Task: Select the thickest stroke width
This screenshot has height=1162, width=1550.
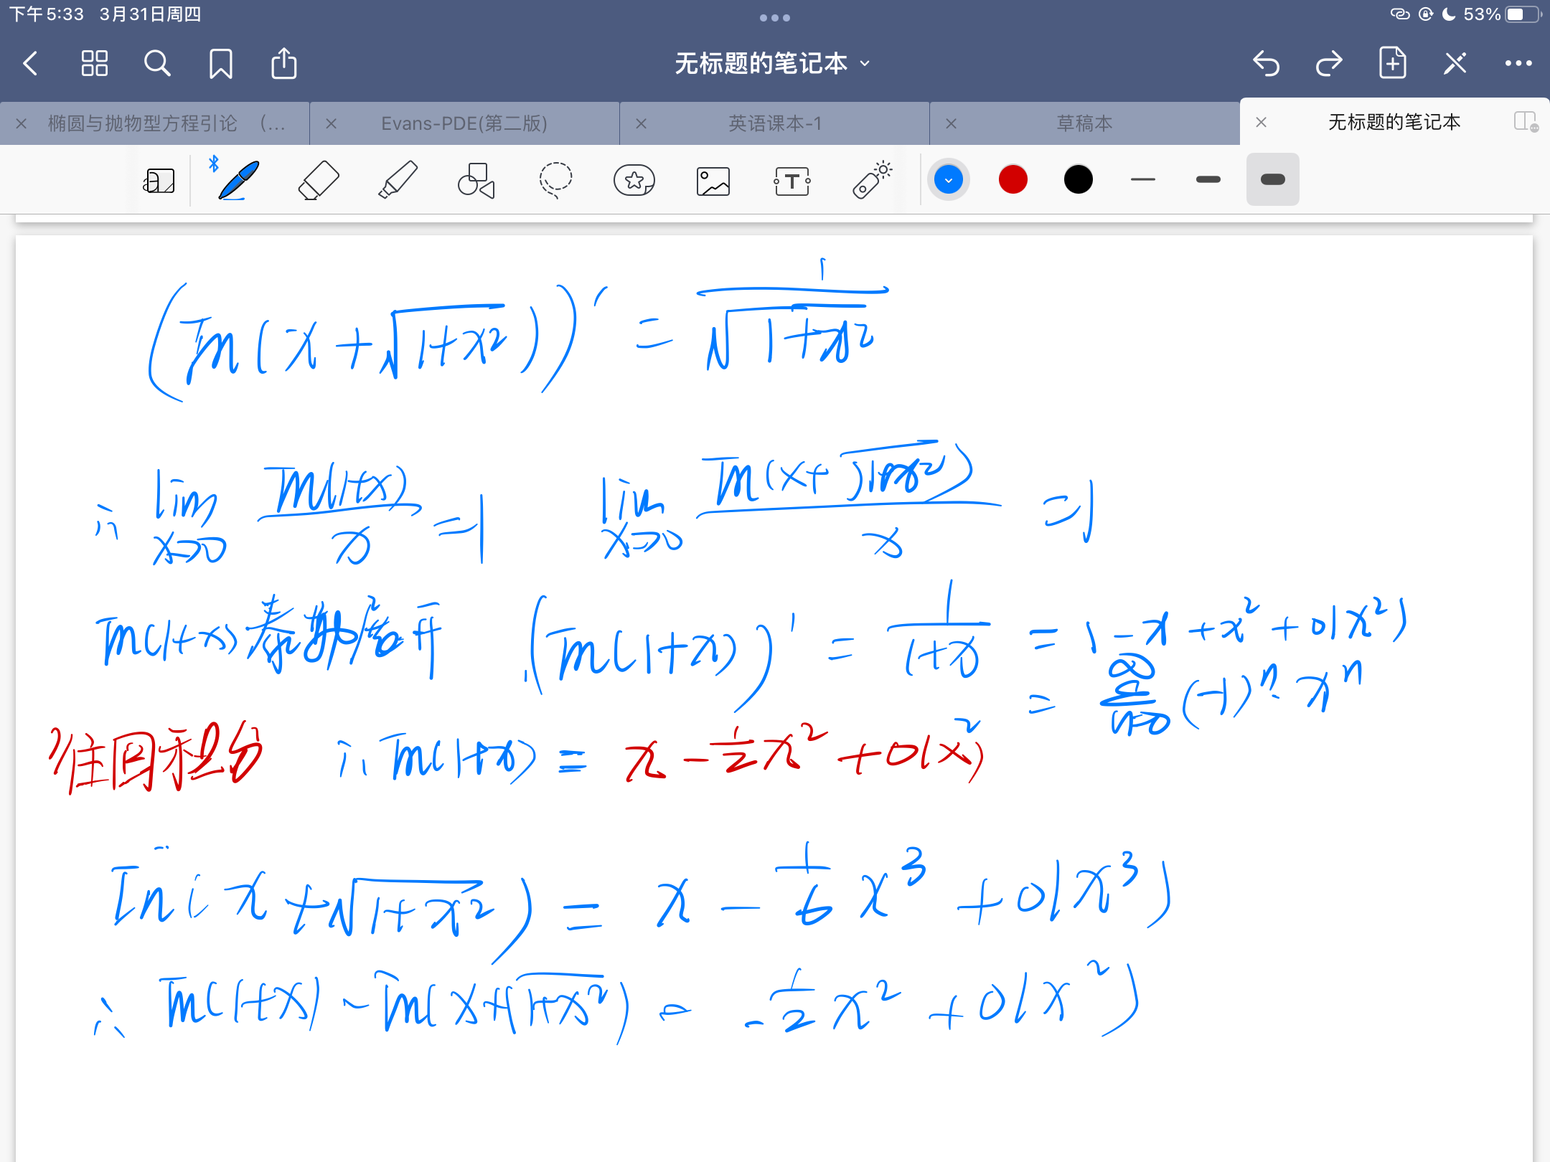Action: pyautogui.click(x=1272, y=179)
